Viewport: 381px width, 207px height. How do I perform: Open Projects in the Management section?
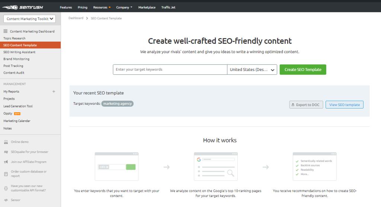(x=9, y=99)
